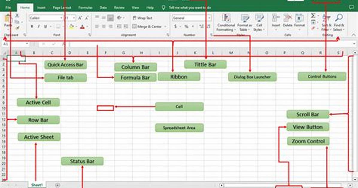
Task: Toggle Merge & Center
Action: (147, 27)
